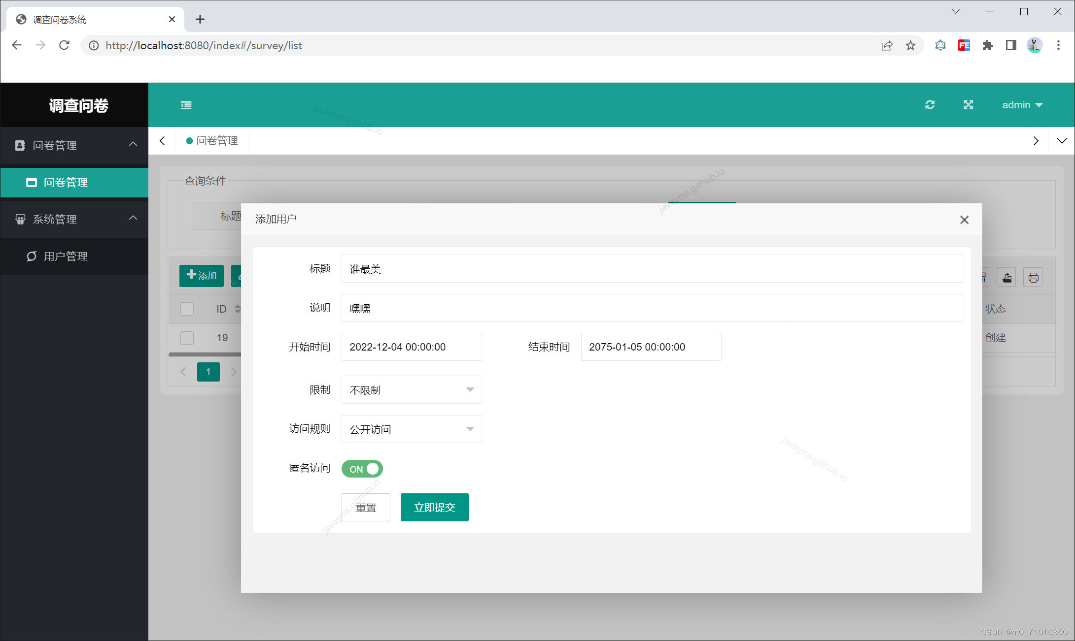Screen dimensions: 1075x641
Task: Click the 立即提交 button
Action: 434,507
